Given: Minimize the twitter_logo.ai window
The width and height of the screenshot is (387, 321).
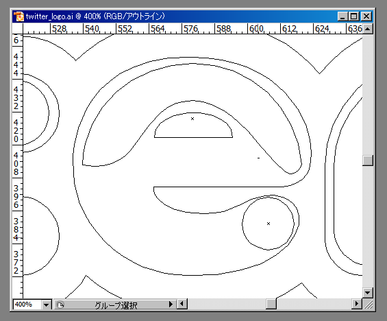Looking at the screenshot, I should point(342,16).
